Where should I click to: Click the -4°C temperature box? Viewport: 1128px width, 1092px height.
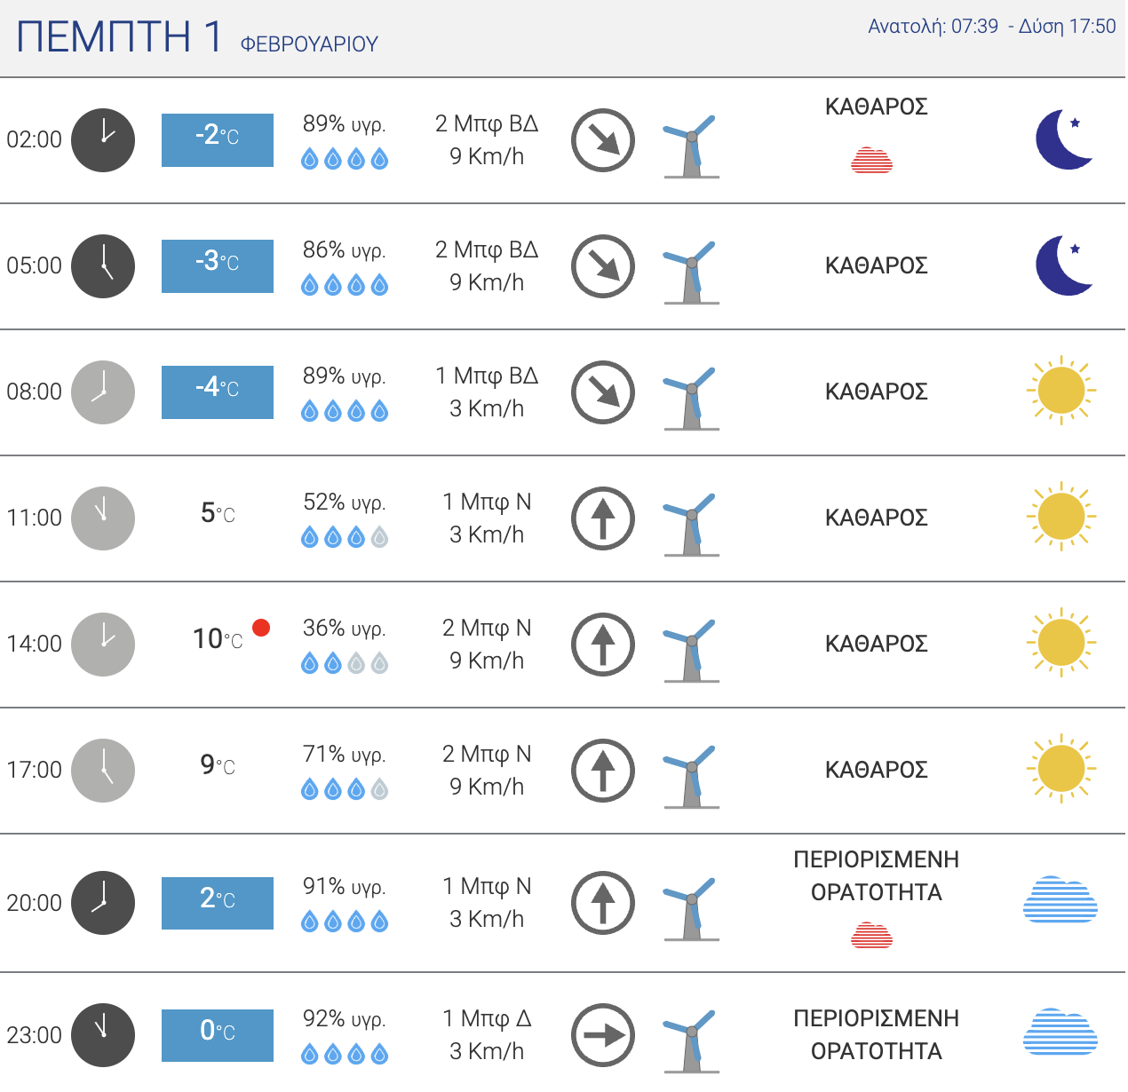click(x=218, y=392)
